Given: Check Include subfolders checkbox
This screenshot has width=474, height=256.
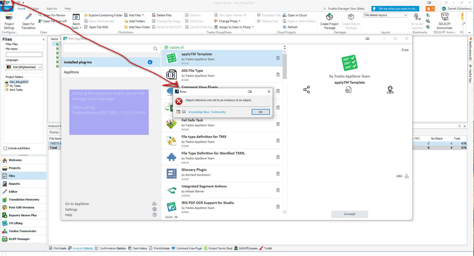Looking at the screenshot, I should pos(5,148).
